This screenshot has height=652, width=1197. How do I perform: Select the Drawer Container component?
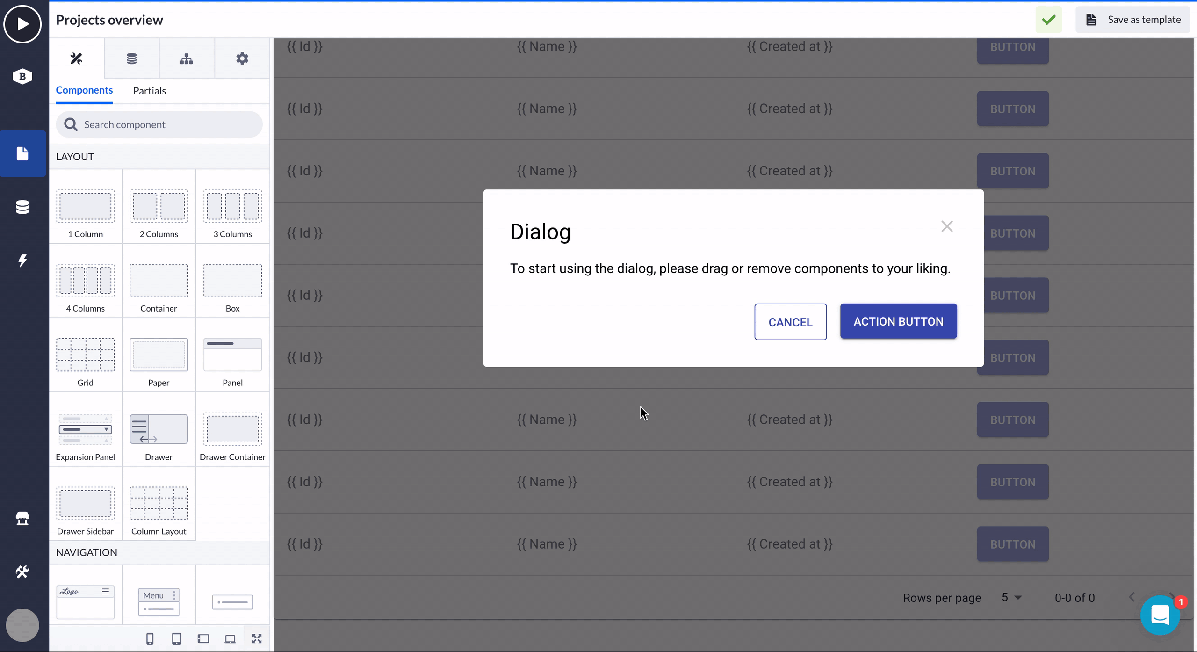point(232,429)
